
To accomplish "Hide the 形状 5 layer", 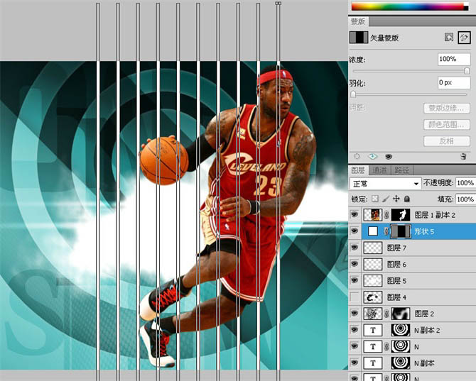I will (355, 231).
